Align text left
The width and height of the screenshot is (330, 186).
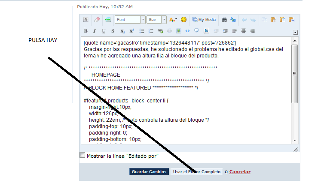(234, 31)
